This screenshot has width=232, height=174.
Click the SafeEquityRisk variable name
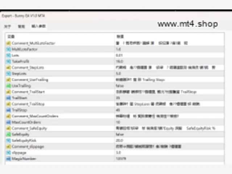point(24,140)
